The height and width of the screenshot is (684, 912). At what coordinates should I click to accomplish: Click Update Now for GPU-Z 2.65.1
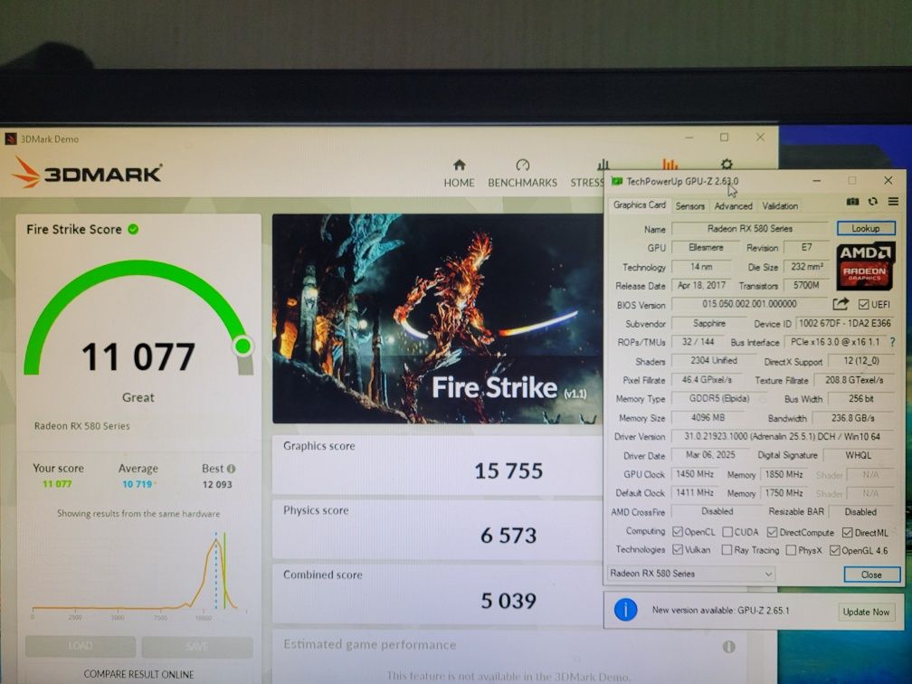866,612
